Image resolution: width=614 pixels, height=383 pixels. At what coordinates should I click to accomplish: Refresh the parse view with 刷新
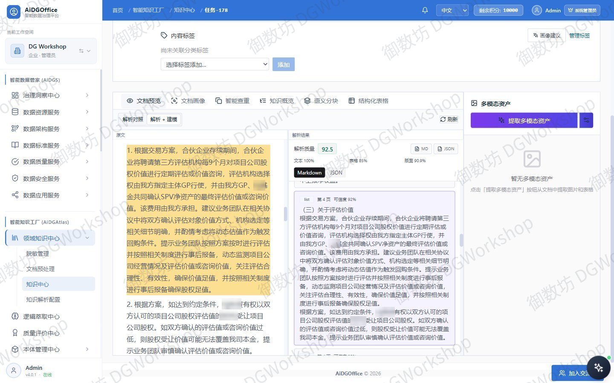point(449,120)
